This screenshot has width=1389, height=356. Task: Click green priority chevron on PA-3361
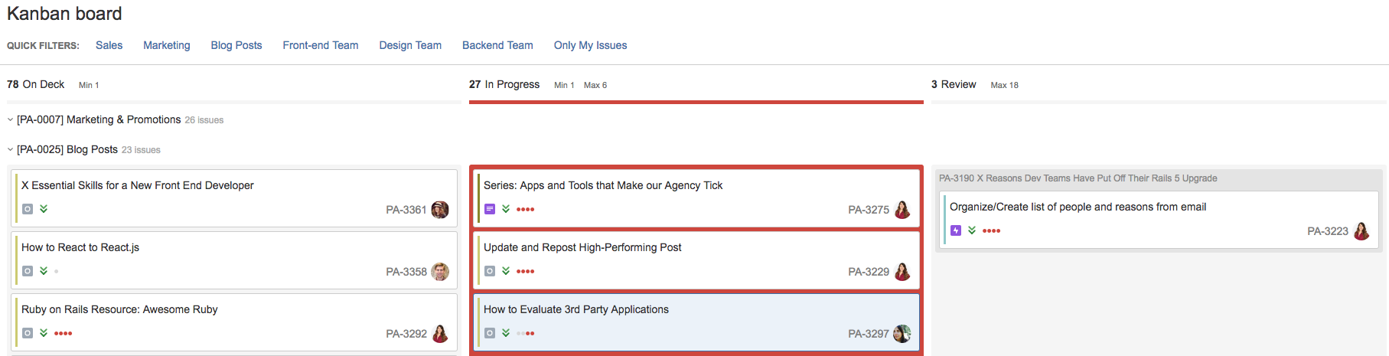click(44, 209)
